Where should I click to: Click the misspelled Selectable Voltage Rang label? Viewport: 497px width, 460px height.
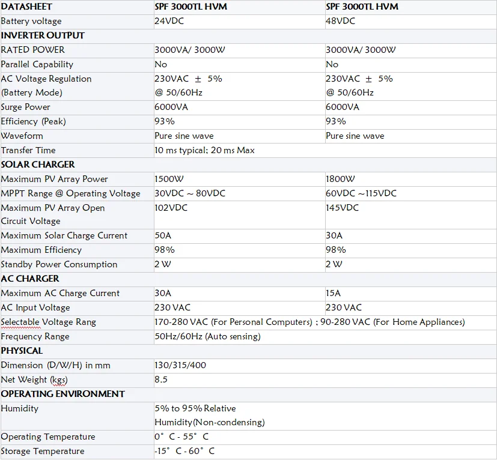pos(48,322)
